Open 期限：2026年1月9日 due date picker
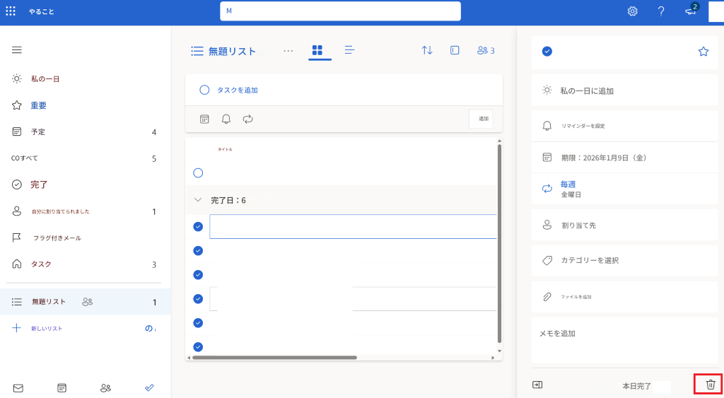 (624, 158)
